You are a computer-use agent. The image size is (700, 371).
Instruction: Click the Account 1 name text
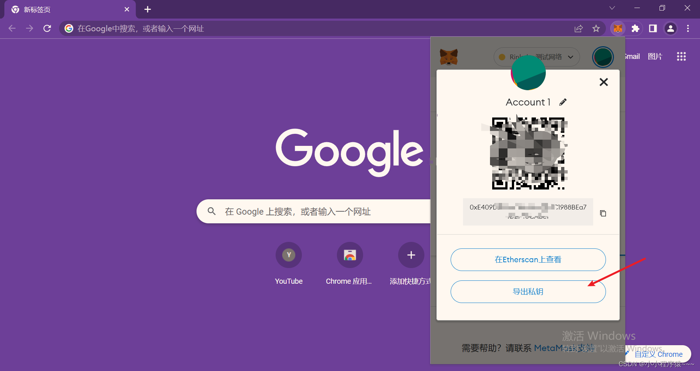[x=528, y=102]
